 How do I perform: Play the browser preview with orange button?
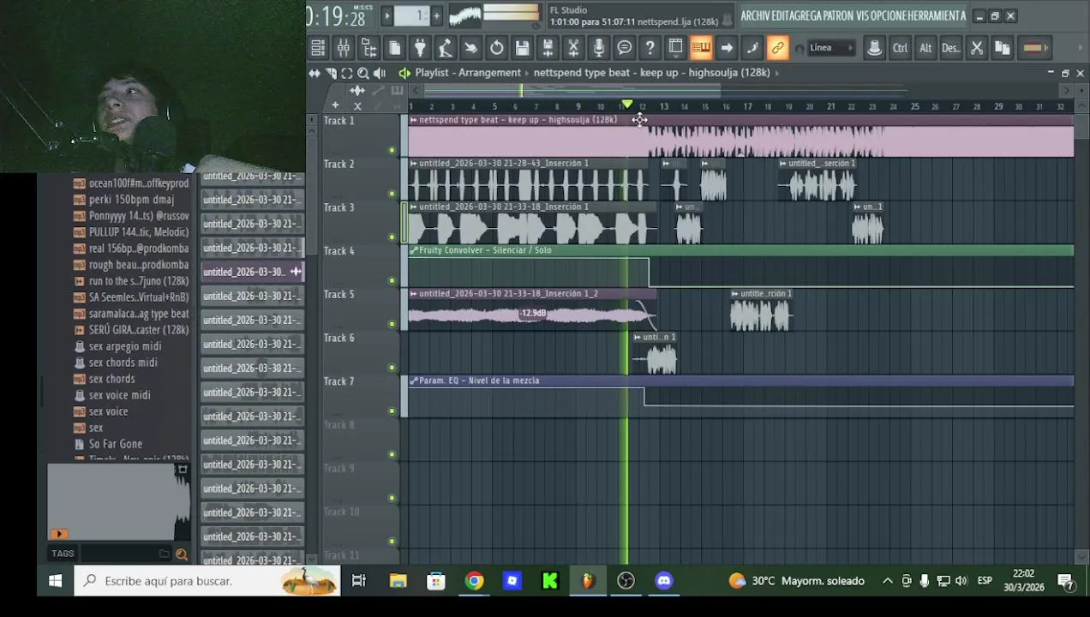58,534
